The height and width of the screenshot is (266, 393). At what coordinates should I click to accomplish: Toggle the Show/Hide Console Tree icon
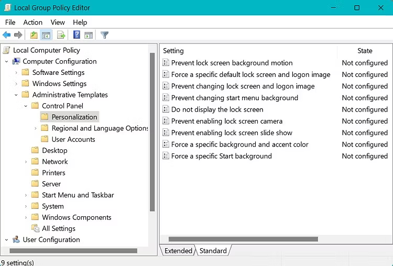[46, 35]
